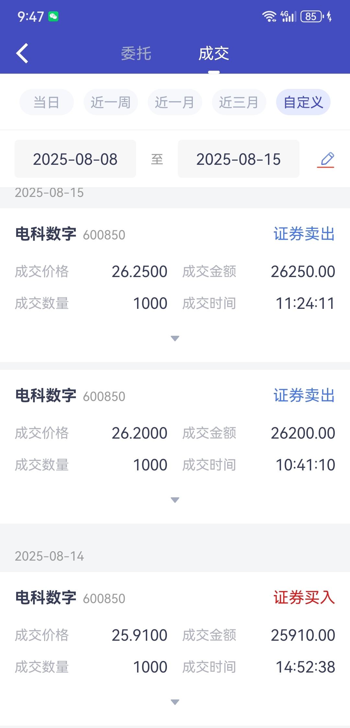Tap the back arrow icon
This screenshot has width=350, height=728.
pos(22,53)
